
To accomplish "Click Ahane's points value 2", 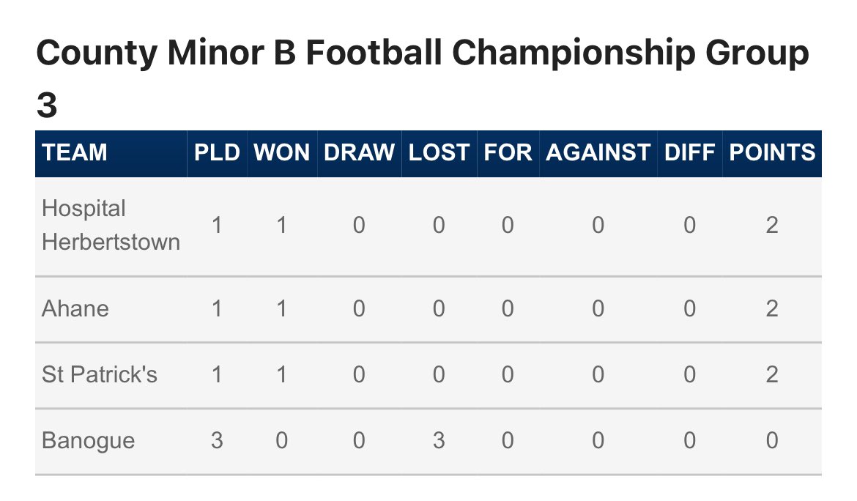I will pos(772,308).
